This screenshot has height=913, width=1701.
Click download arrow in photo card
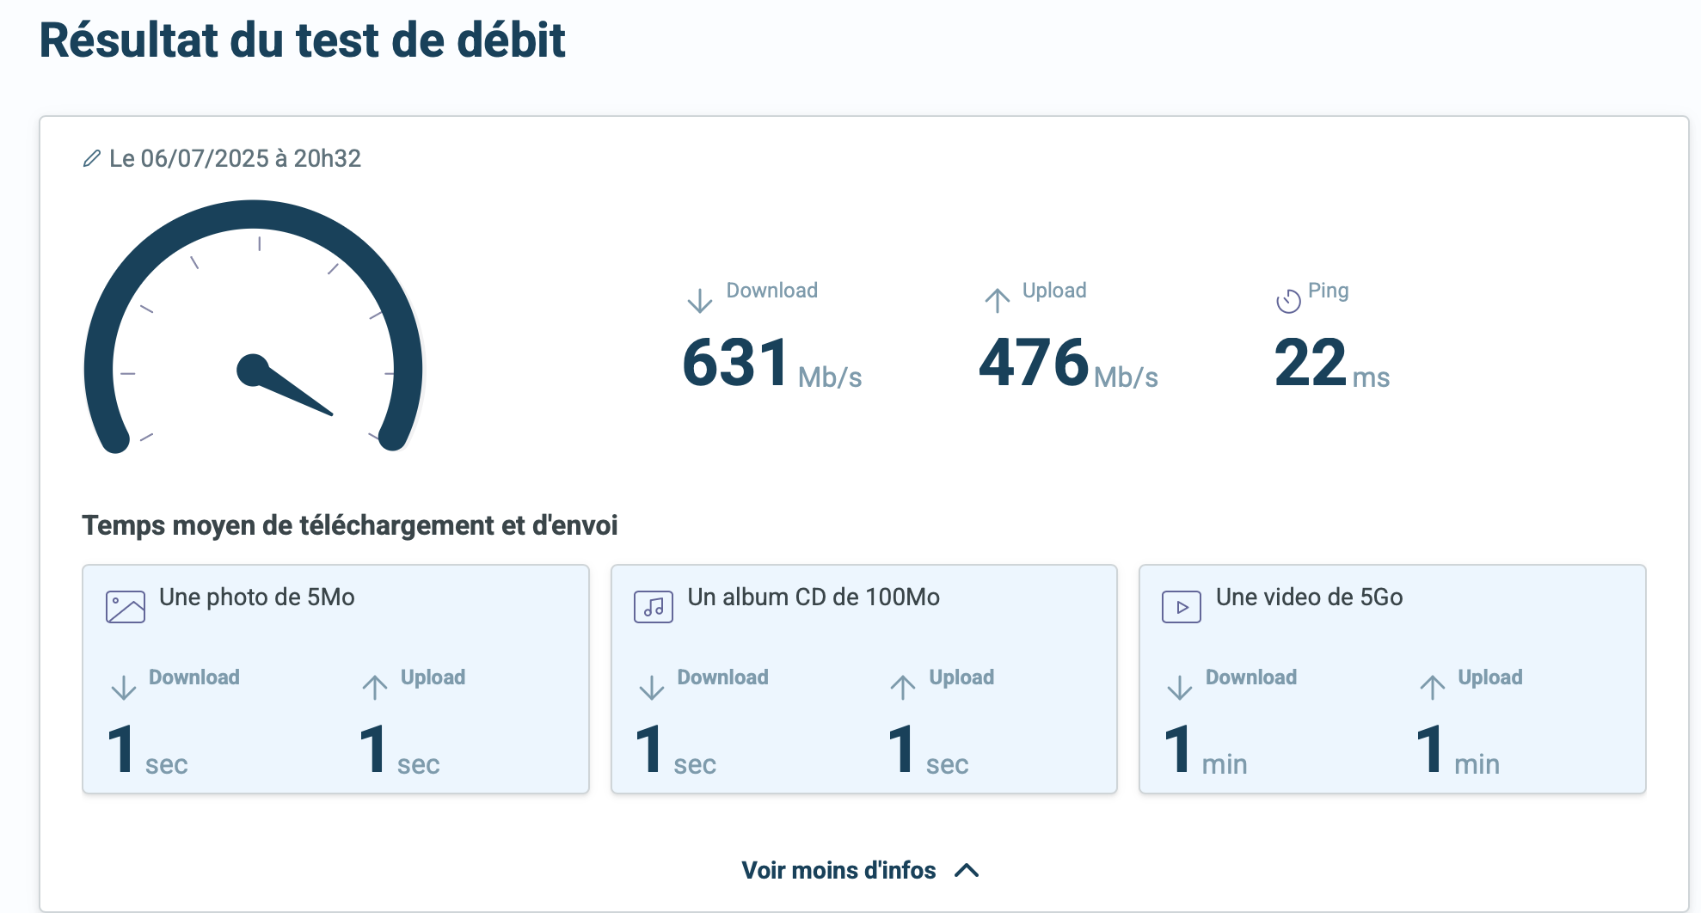124,687
